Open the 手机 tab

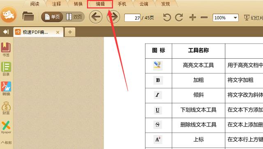tap(122, 4)
